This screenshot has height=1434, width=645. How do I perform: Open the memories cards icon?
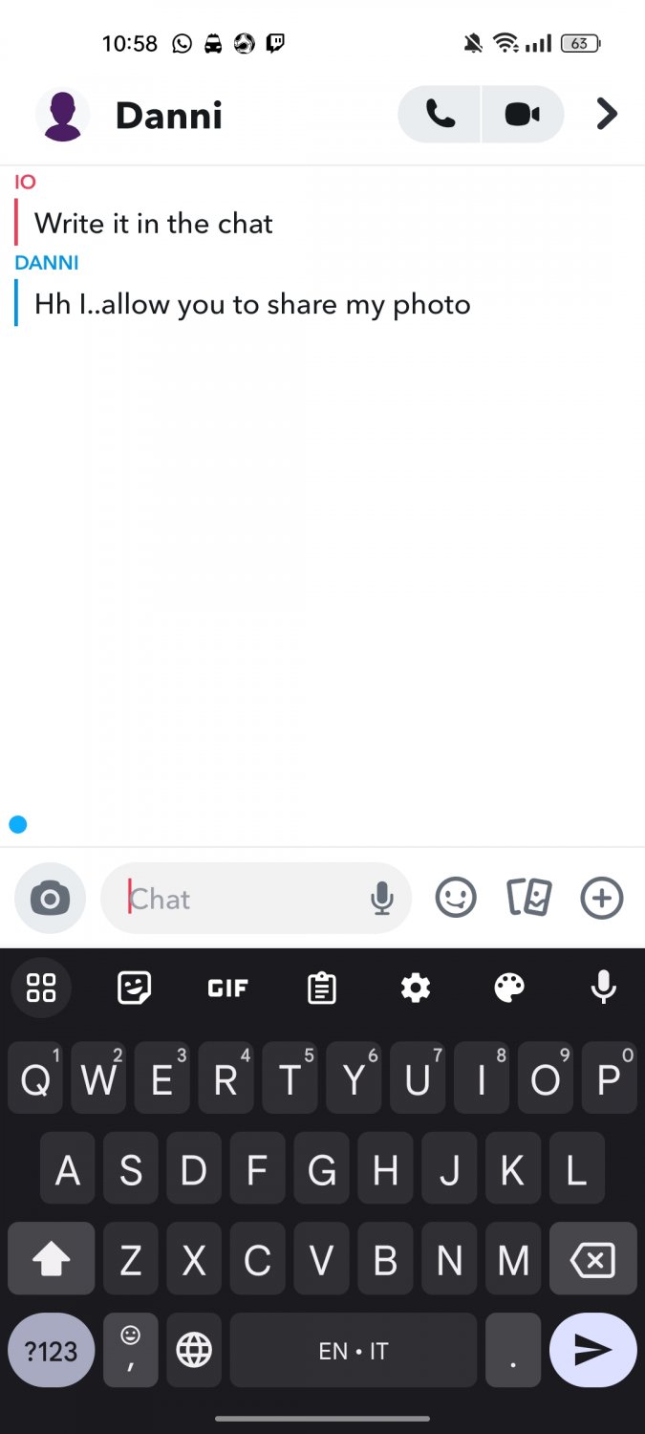click(x=528, y=899)
